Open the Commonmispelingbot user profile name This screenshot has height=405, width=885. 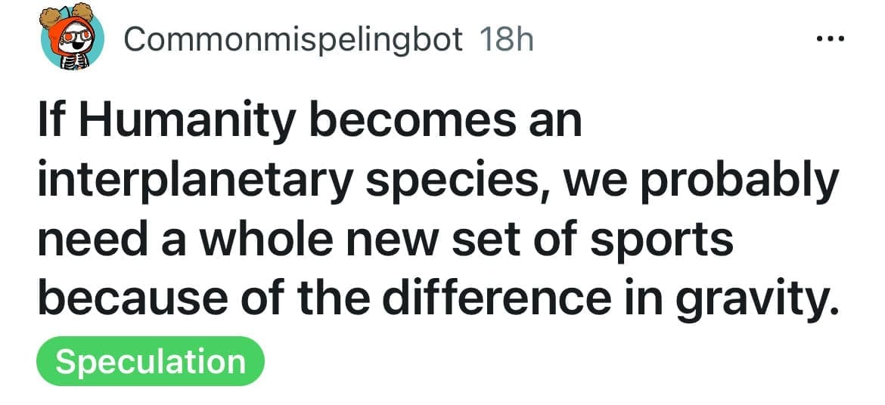[x=293, y=39]
